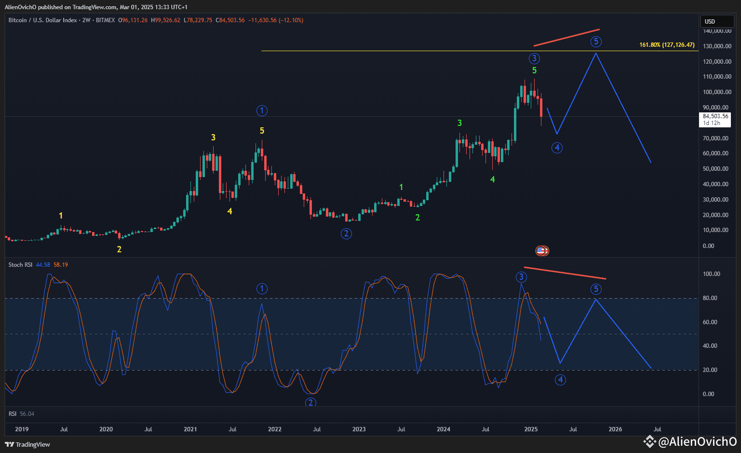This screenshot has width=741, height=453.
Task: Click the 20,000.00 price axis label
Action: (715, 215)
